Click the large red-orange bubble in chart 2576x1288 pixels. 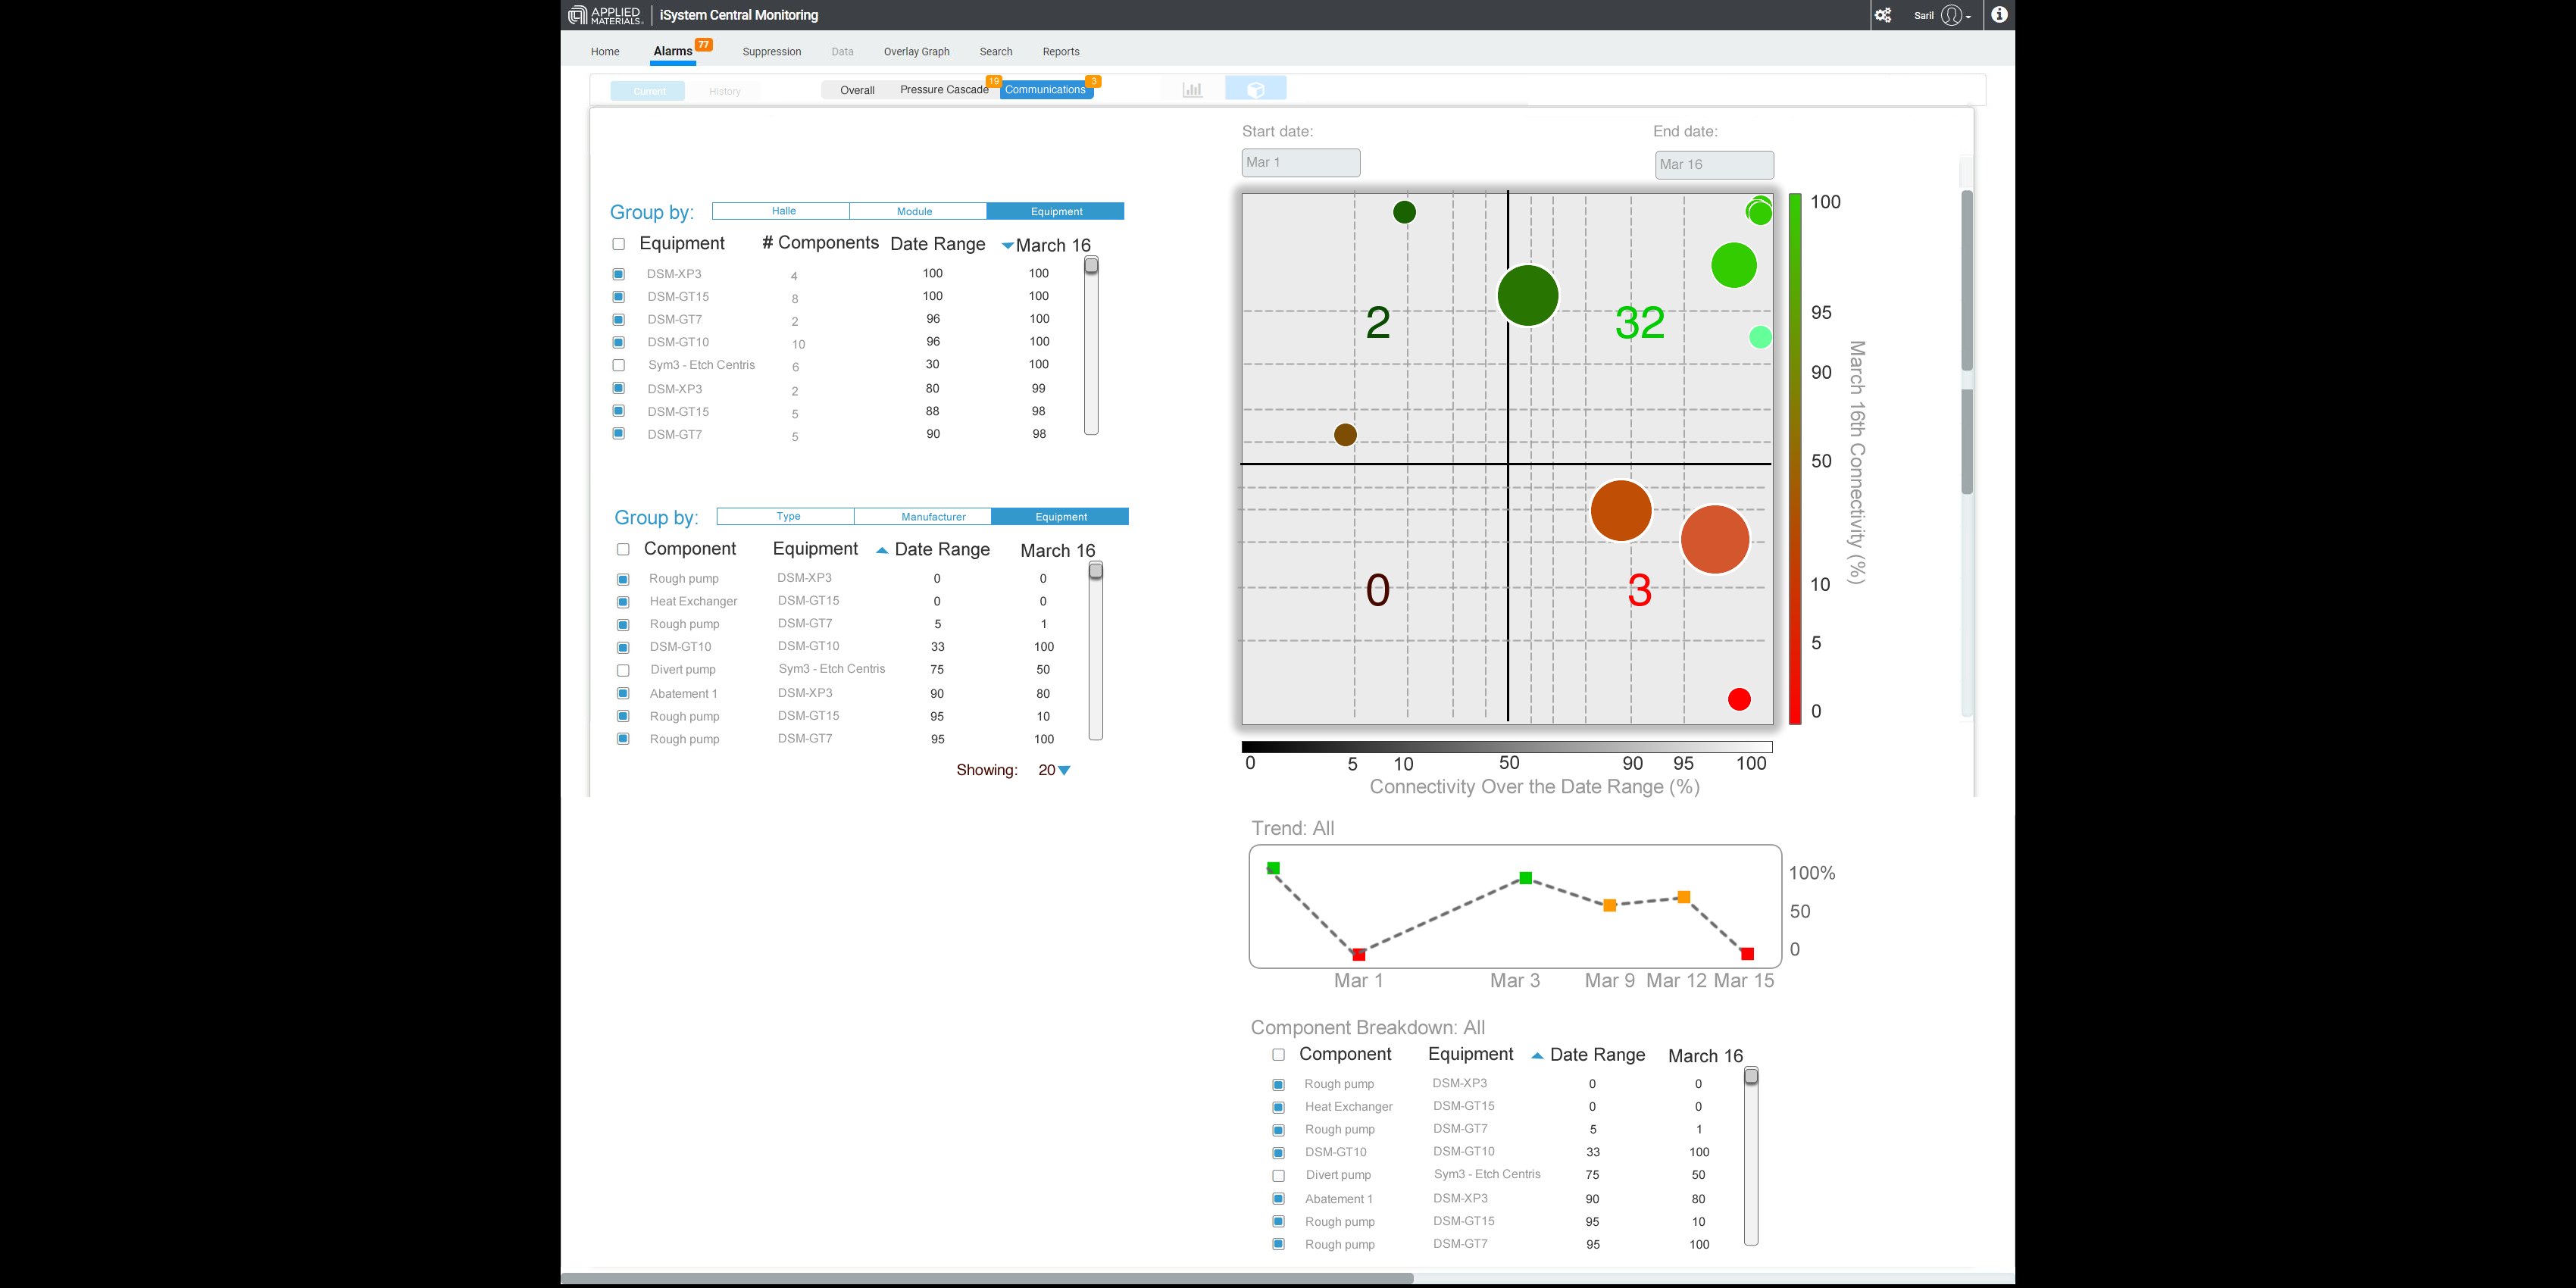click(1714, 540)
